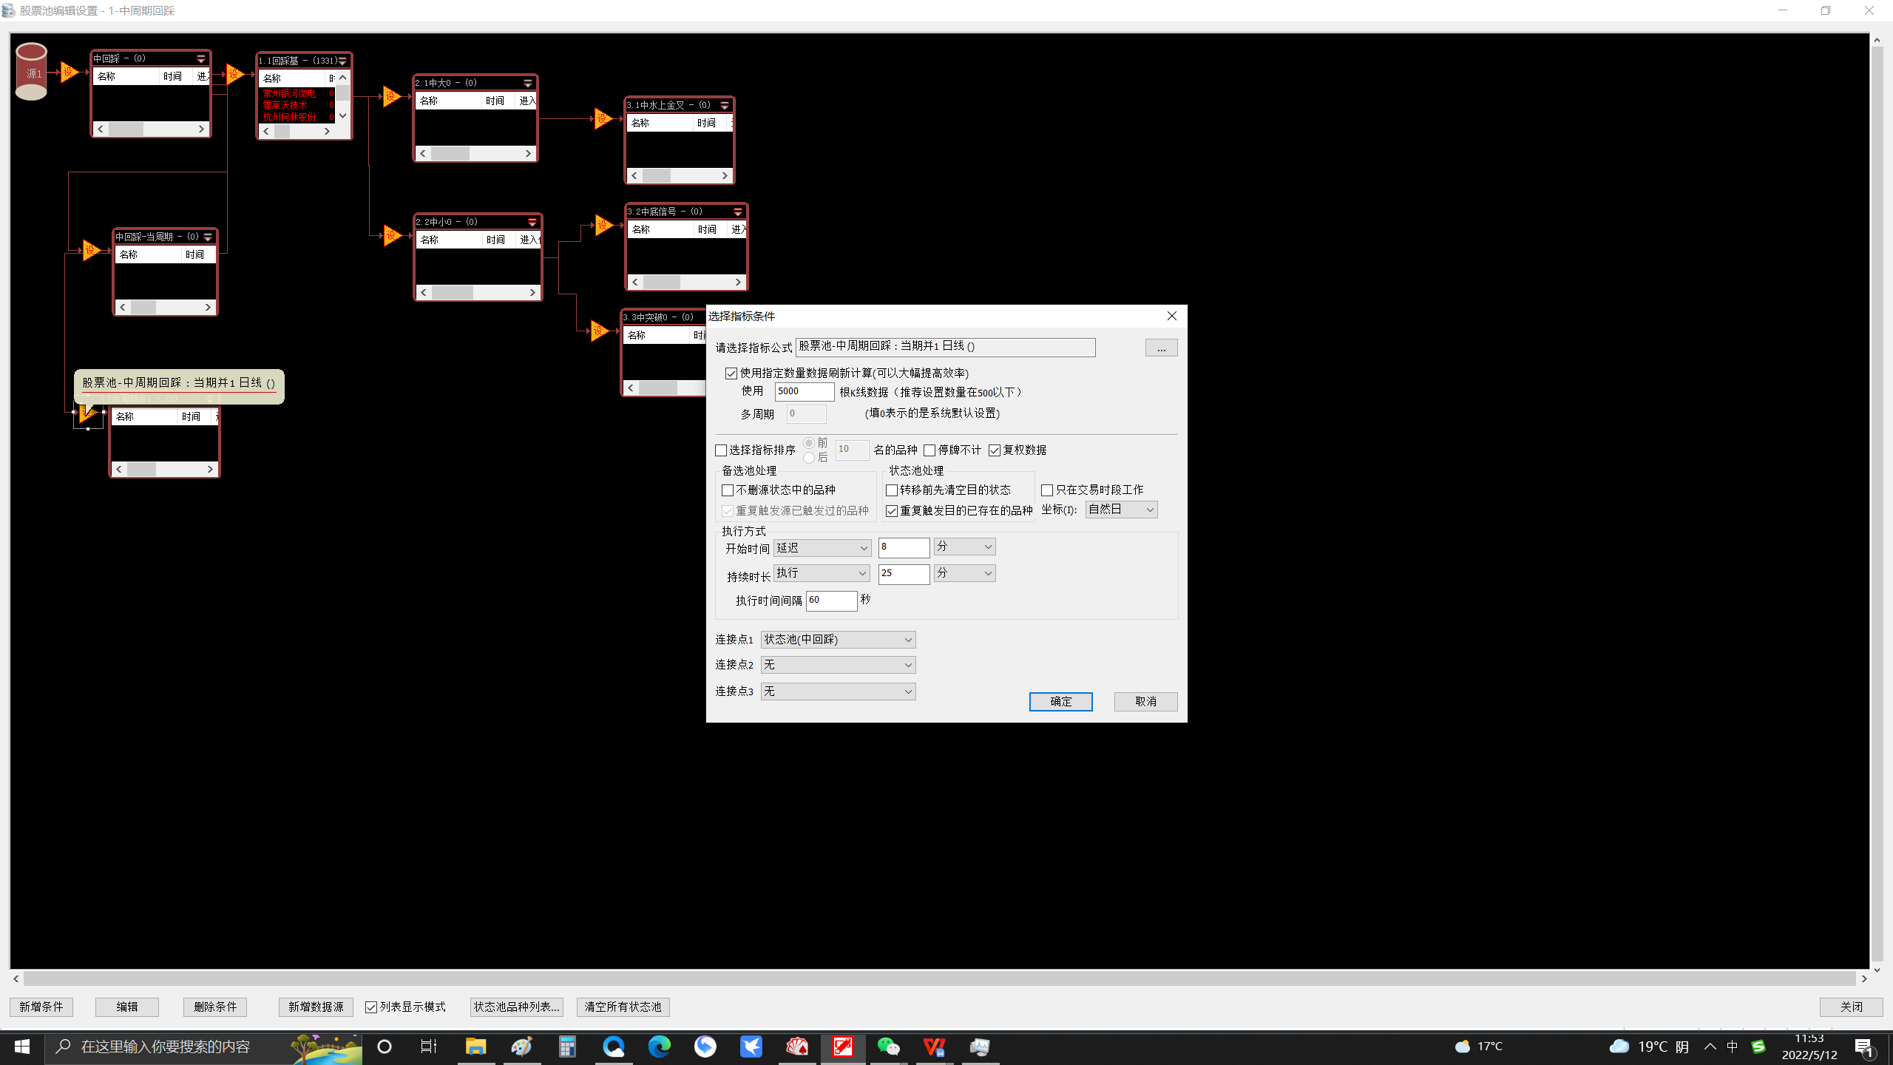Click the 执行时间间隔 seconds field
1893x1065 pixels.
831,601
